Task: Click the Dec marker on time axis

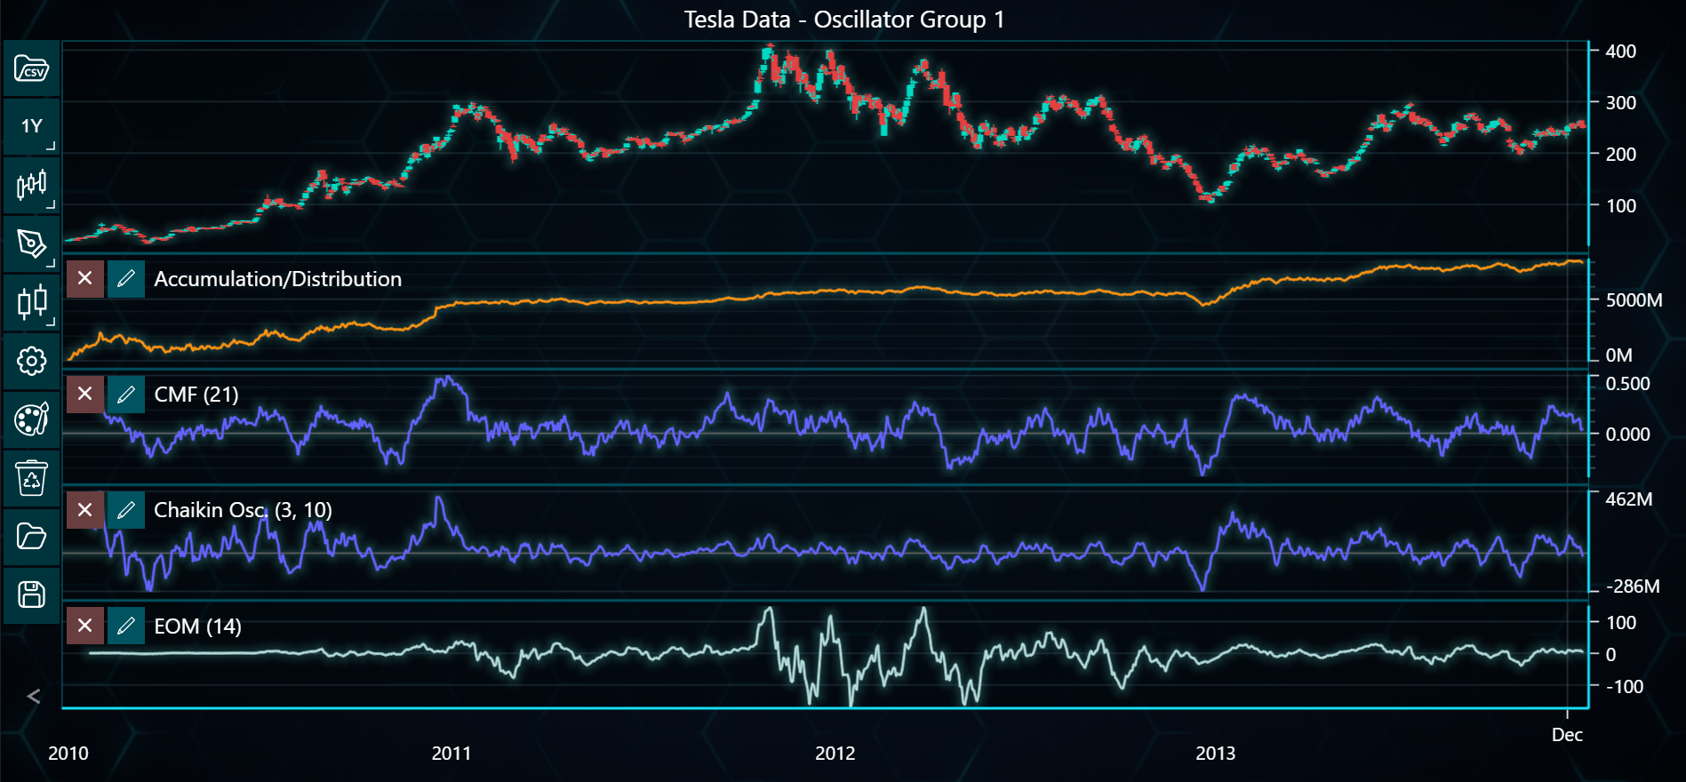Action: (x=1567, y=735)
